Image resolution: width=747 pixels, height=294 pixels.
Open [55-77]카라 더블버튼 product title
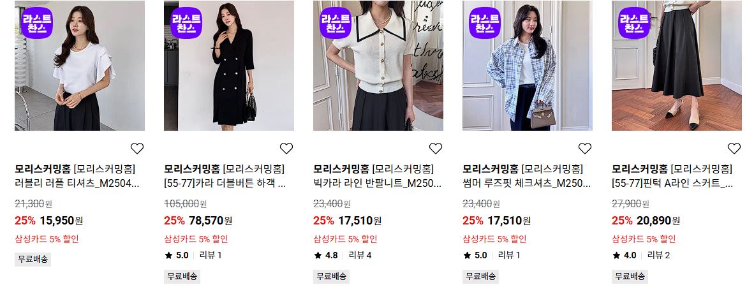coord(225,184)
